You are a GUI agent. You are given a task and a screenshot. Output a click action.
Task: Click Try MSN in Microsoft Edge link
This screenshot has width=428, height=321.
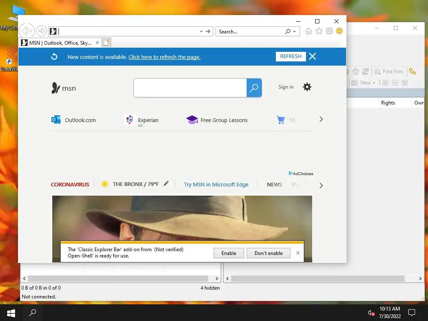coord(216,184)
